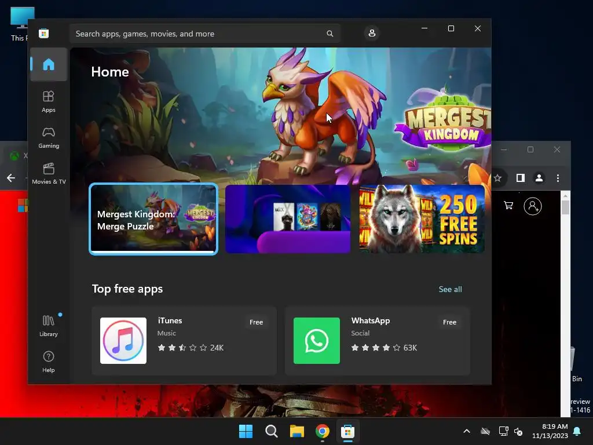Open Movies & TV in the sidebar

coord(49,173)
